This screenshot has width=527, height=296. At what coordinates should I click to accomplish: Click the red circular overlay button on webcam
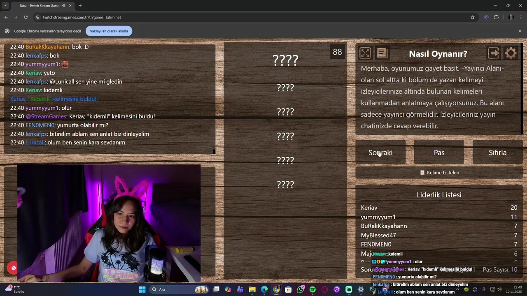tap(13, 268)
